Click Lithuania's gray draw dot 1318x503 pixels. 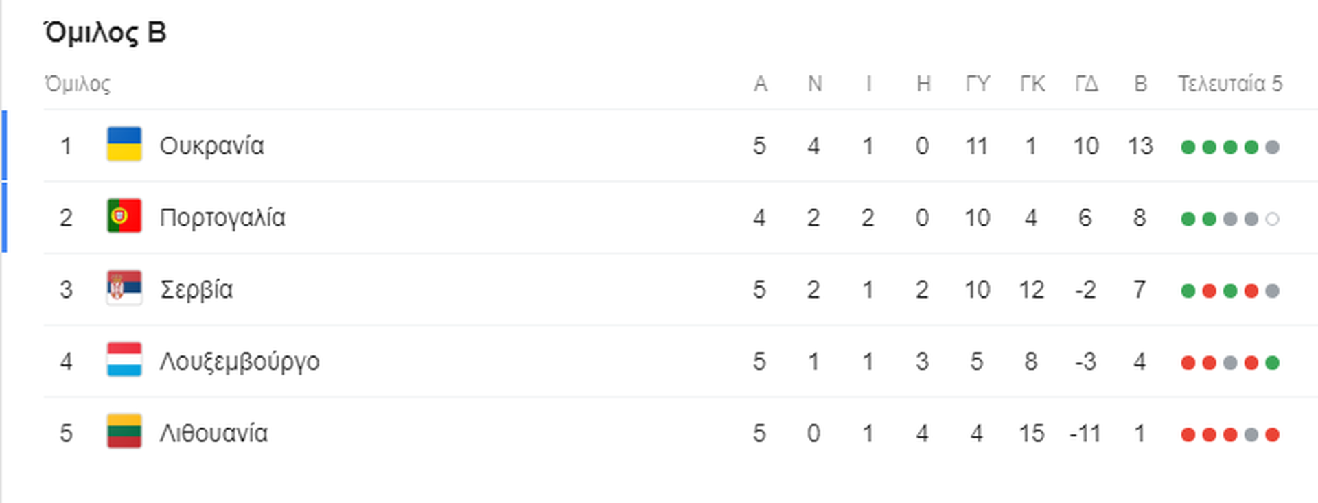pos(1251,434)
